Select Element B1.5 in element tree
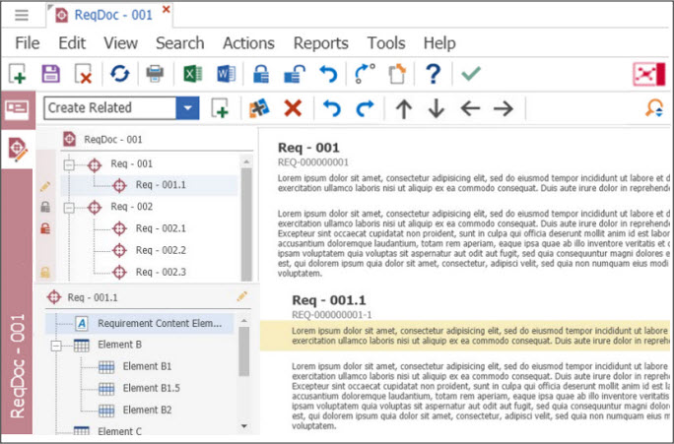Screen dimensions: 674x444 coord(151,388)
